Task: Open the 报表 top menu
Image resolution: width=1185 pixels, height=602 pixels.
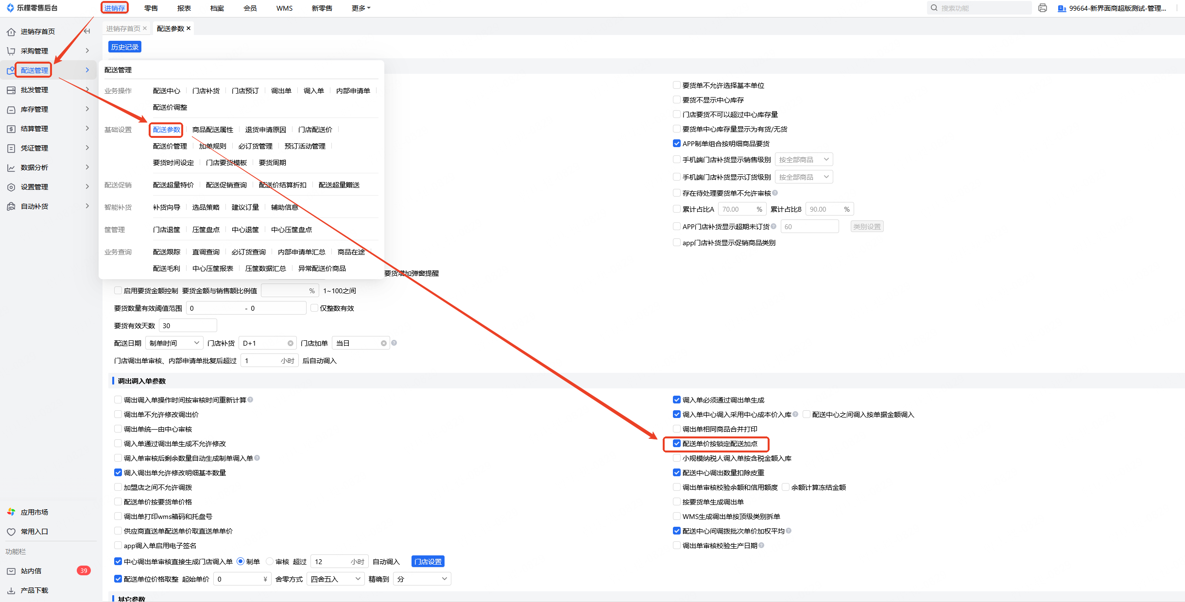Action: 184,8
